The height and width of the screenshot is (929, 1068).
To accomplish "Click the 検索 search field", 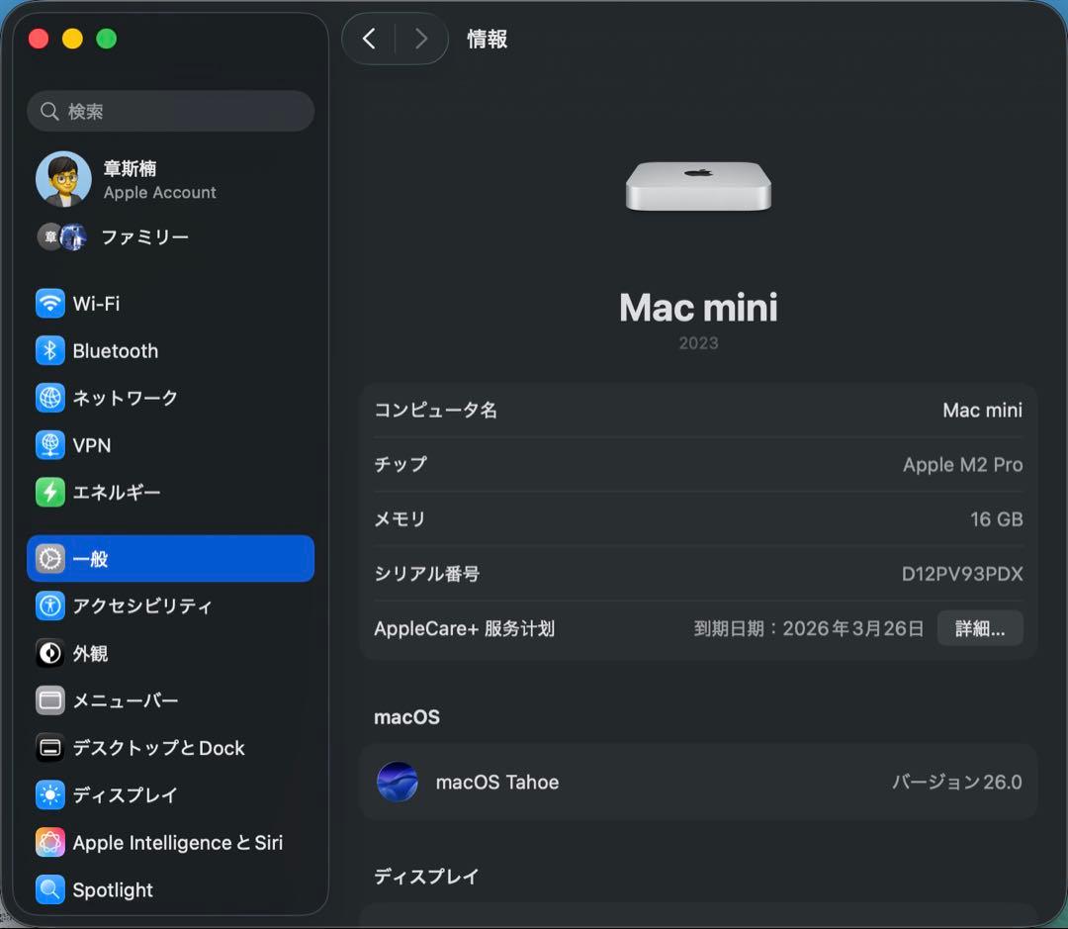I will (x=170, y=111).
